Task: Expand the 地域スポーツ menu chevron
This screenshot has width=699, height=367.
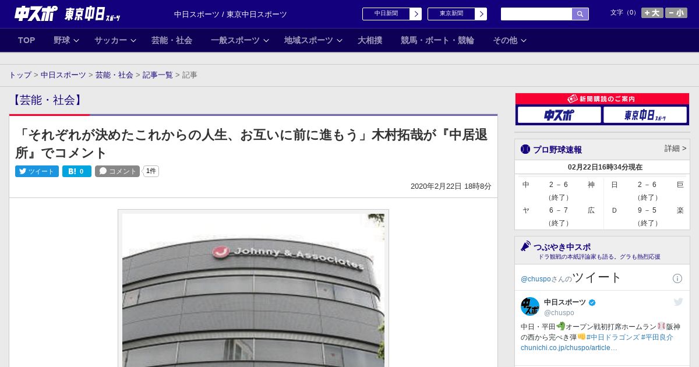Action: (x=340, y=41)
